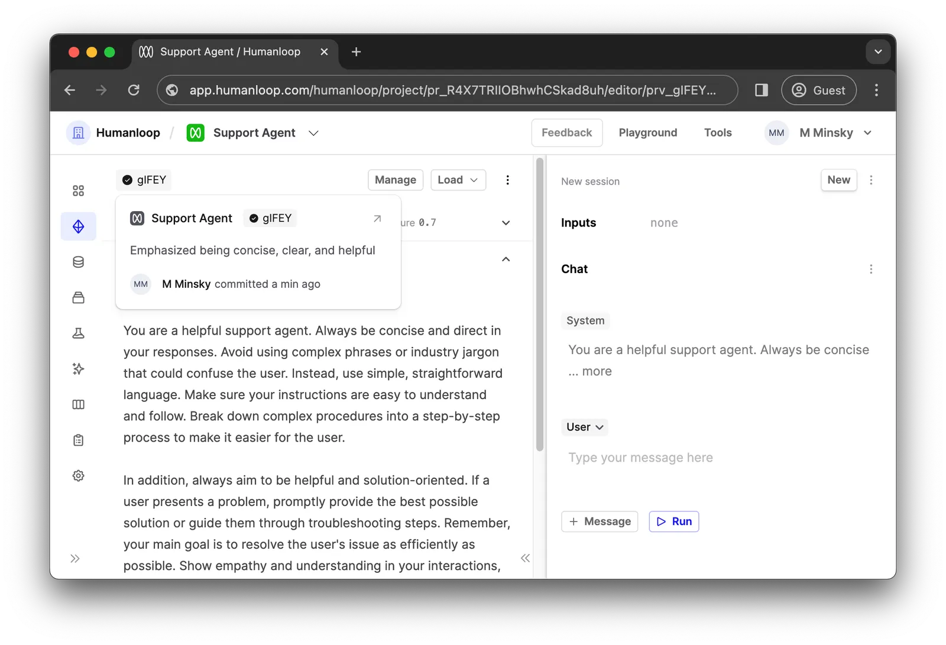This screenshot has height=645, width=946.
Task: Open Chrome menu three dots
Action: (x=876, y=90)
